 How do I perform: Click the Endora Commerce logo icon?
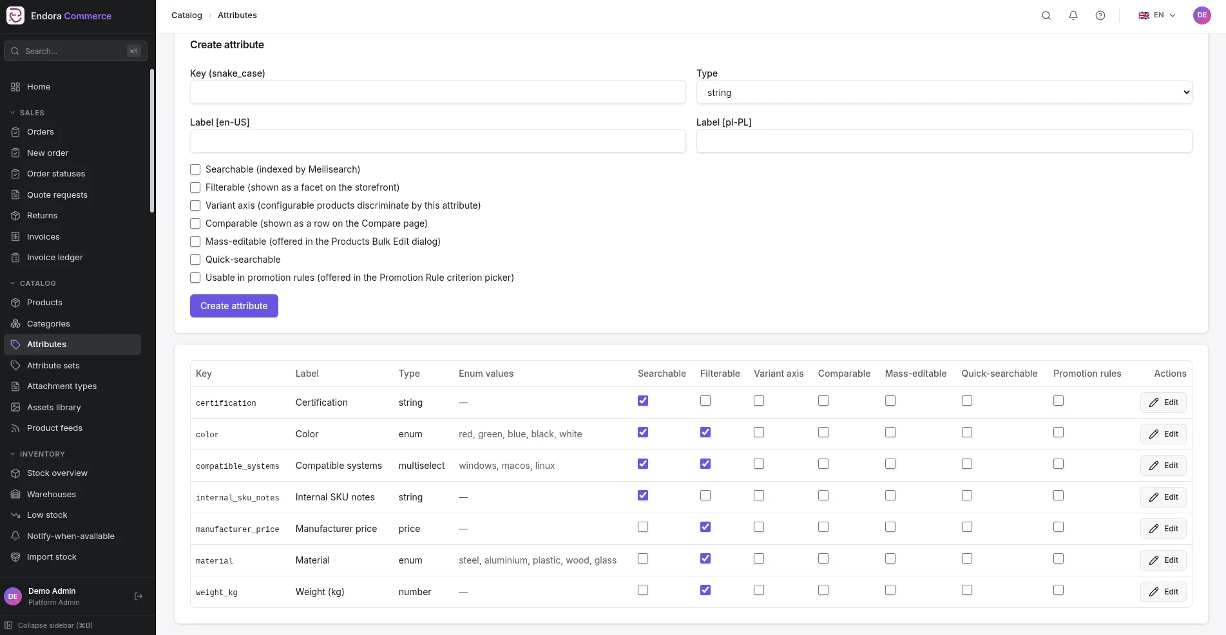pyautogui.click(x=15, y=15)
